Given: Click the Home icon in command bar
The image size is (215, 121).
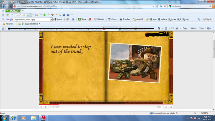Looking at the screenshot, I should pyautogui.click(x=159, y=28).
